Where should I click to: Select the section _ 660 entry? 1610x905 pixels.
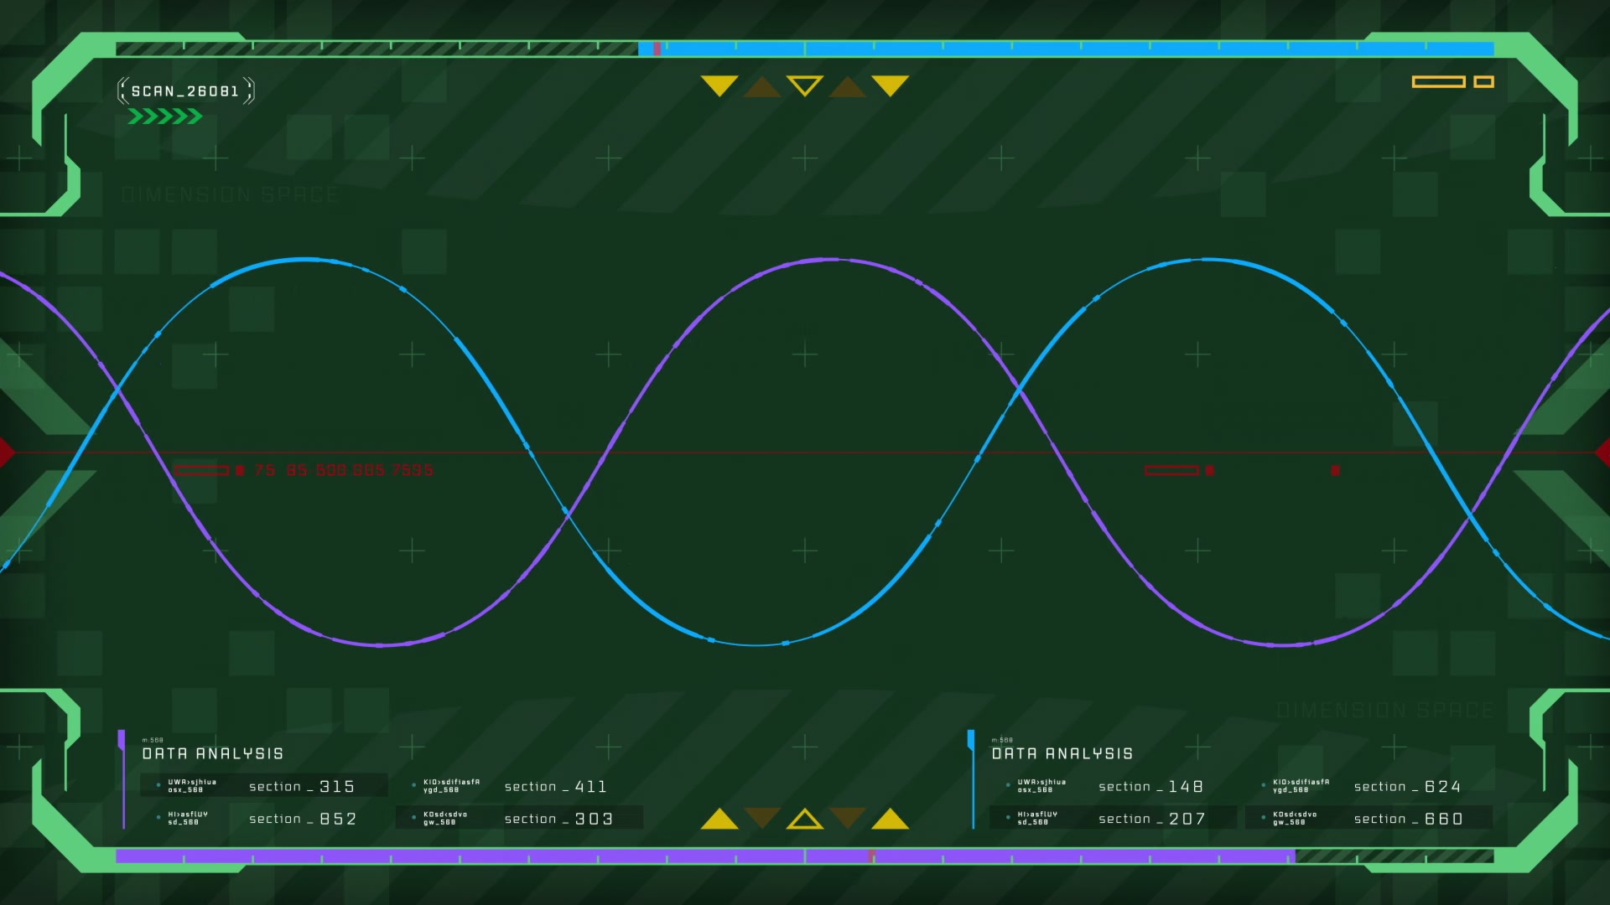(x=1408, y=819)
